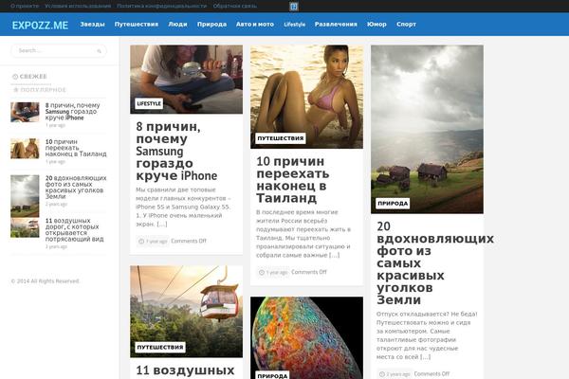Open main headline 11 воздушных
The image size is (569, 379).
click(x=185, y=370)
